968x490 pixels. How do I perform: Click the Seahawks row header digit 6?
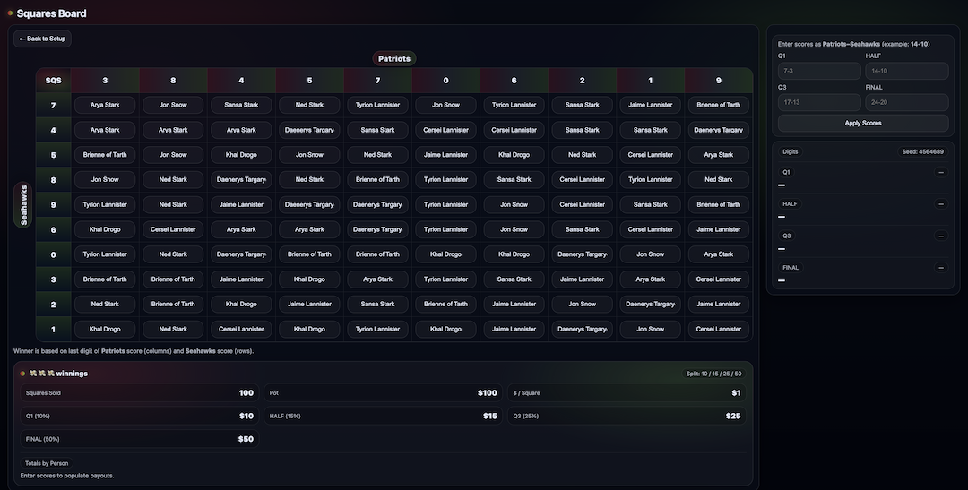(53, 229)
